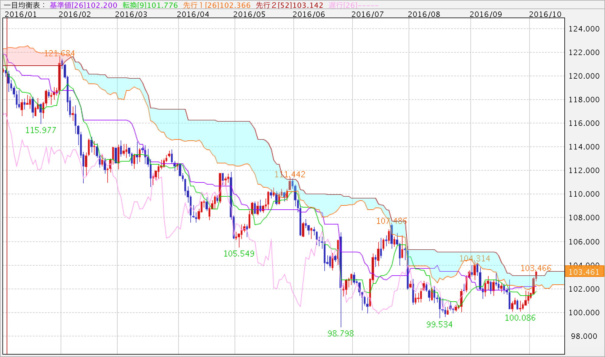Click the current price tag 103.461
The width and height of the screenshot is (605, 357).
point(584,272)
